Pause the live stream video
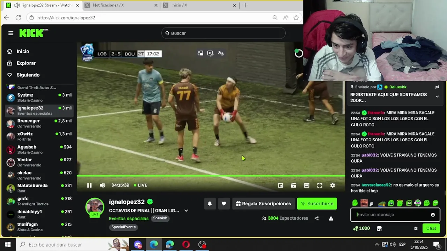Screen dimensions: 447x251 pyautogui.click(x=89, y=185)
